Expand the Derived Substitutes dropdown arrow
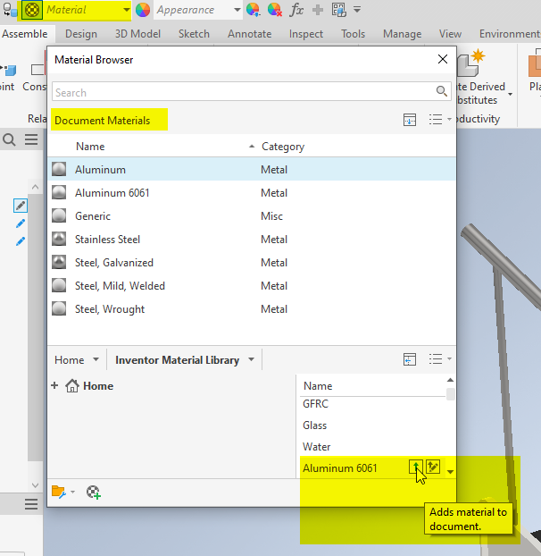 [510, 95]
